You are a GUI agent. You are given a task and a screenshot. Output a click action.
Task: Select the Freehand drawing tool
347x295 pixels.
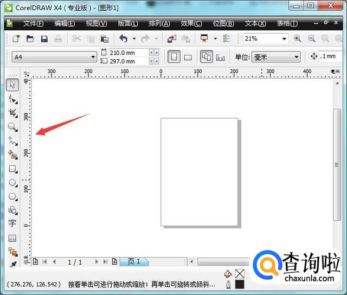[12, 141]
